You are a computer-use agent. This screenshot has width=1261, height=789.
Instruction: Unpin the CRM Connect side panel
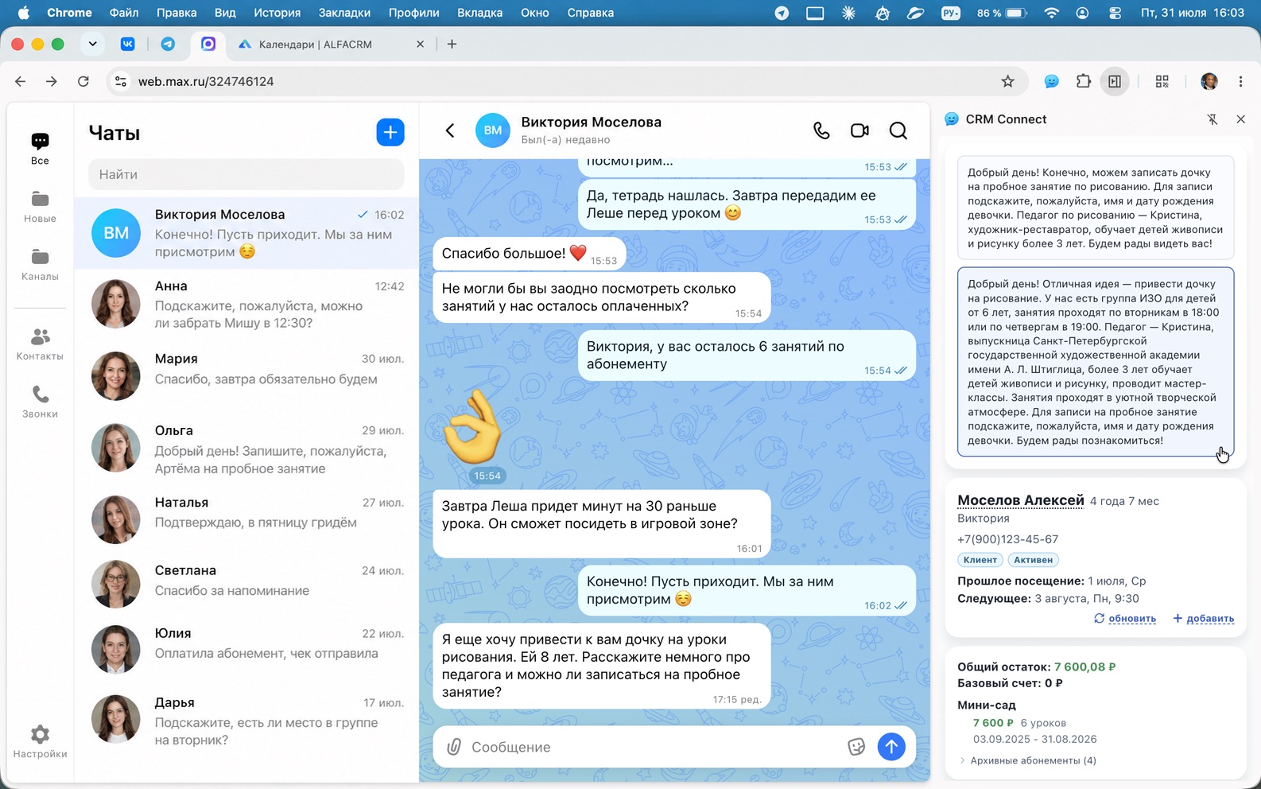tap(1212, 119)
